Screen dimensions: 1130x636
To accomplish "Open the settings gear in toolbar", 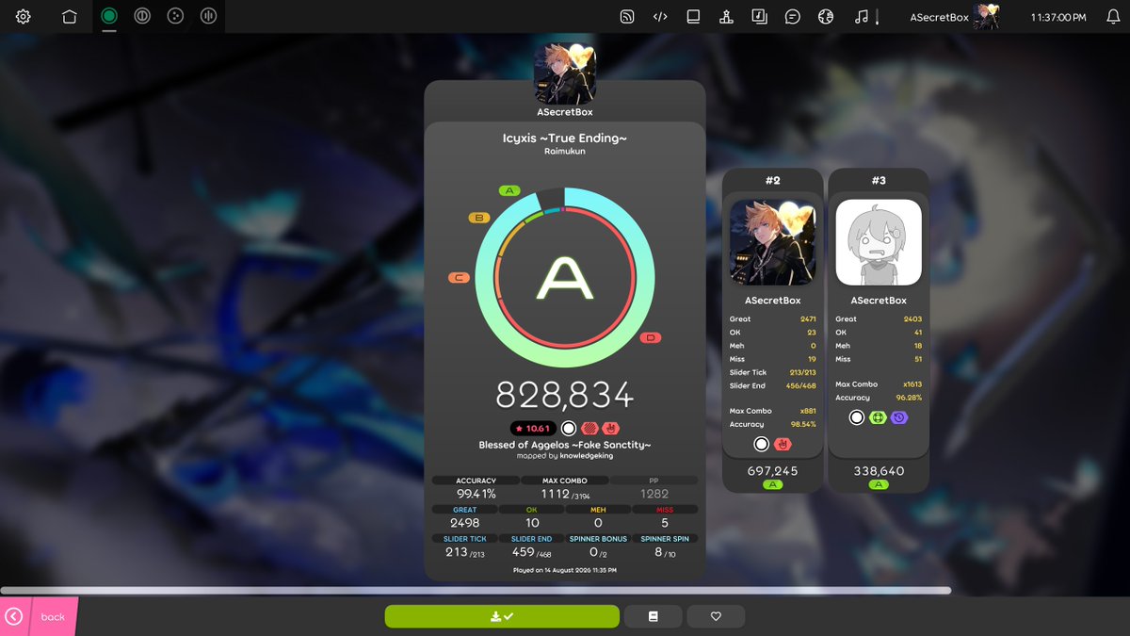I will 24,17.
